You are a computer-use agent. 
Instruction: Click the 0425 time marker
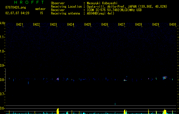[88, 25]
